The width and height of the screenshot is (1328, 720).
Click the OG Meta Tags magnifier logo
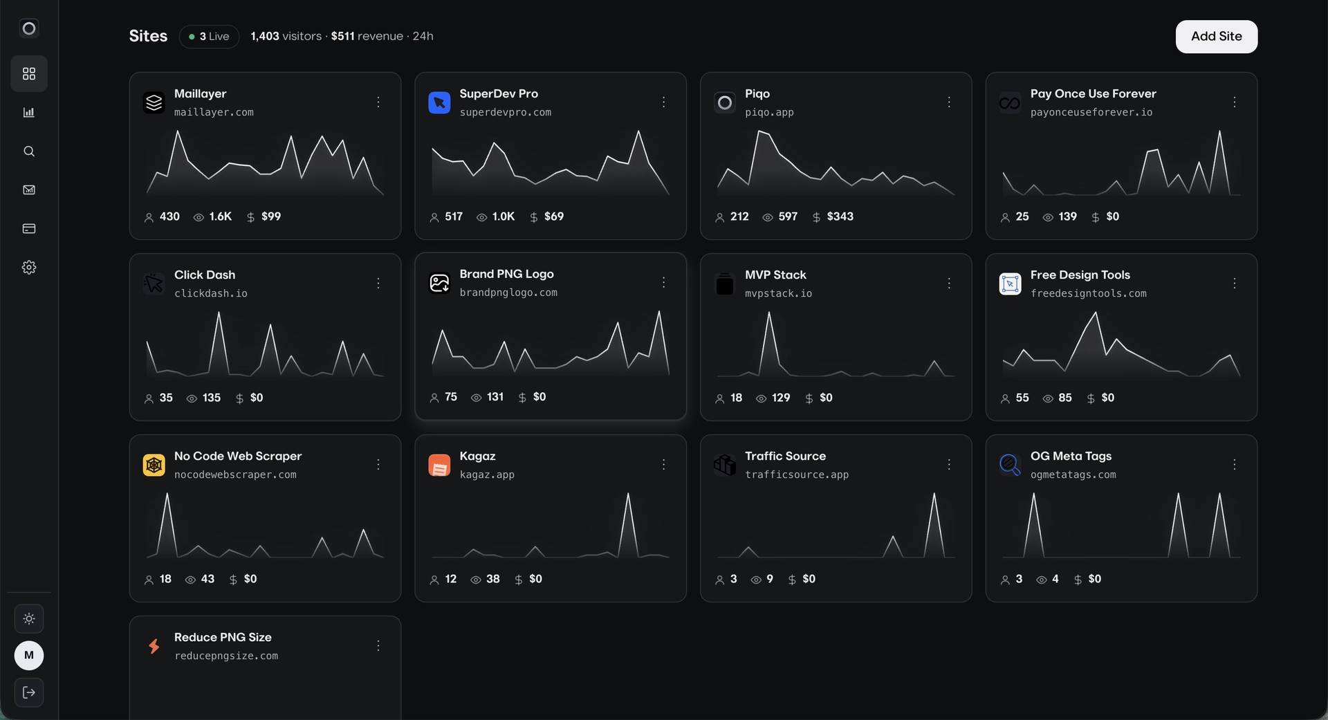tap(1010, 465)
